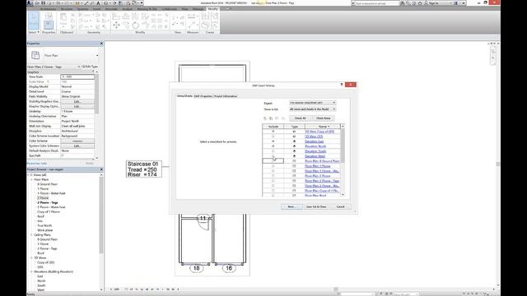Click the Save icon in quick access toolbar

click(43, 3)
